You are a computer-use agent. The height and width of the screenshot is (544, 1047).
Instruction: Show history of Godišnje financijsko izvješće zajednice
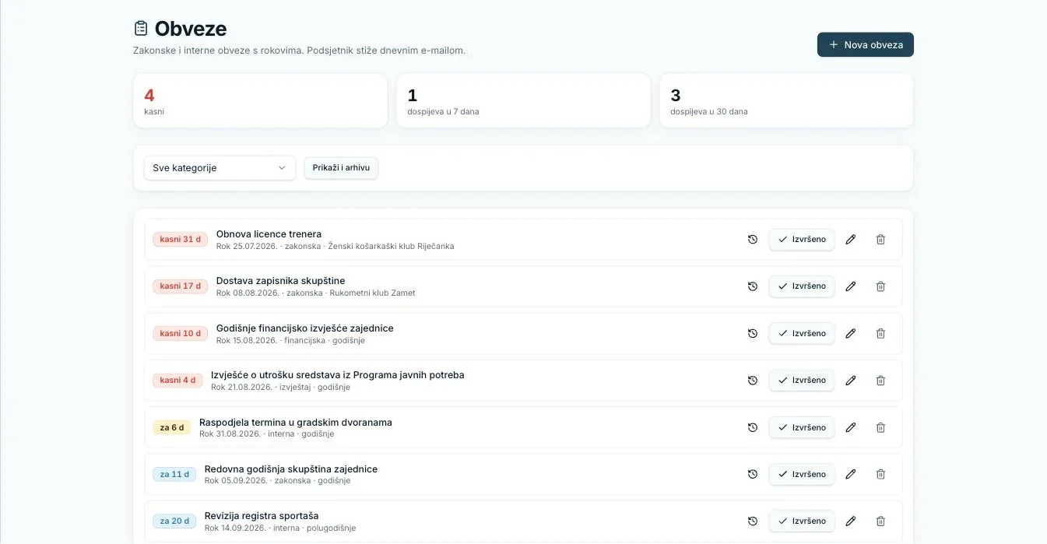click(x=752, y=333)
